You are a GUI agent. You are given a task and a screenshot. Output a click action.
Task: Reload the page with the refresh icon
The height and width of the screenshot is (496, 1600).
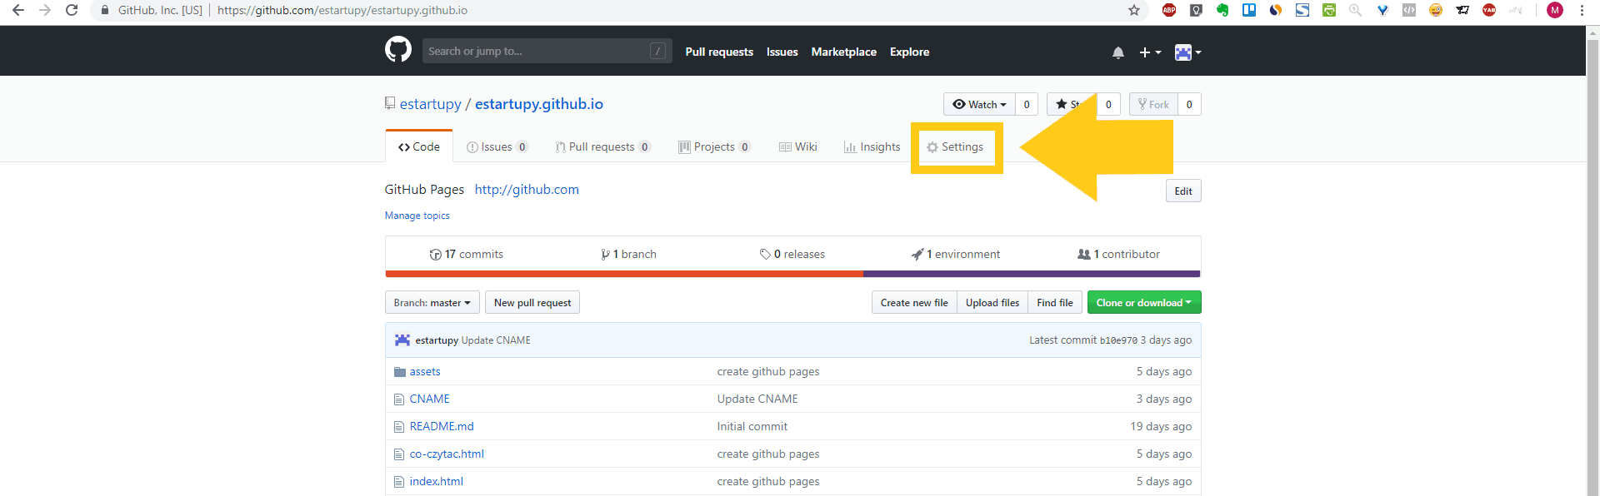72,10
